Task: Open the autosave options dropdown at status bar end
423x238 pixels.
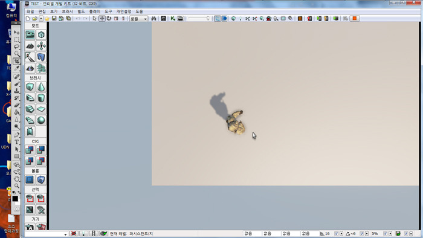Action: tap(411, 233)
